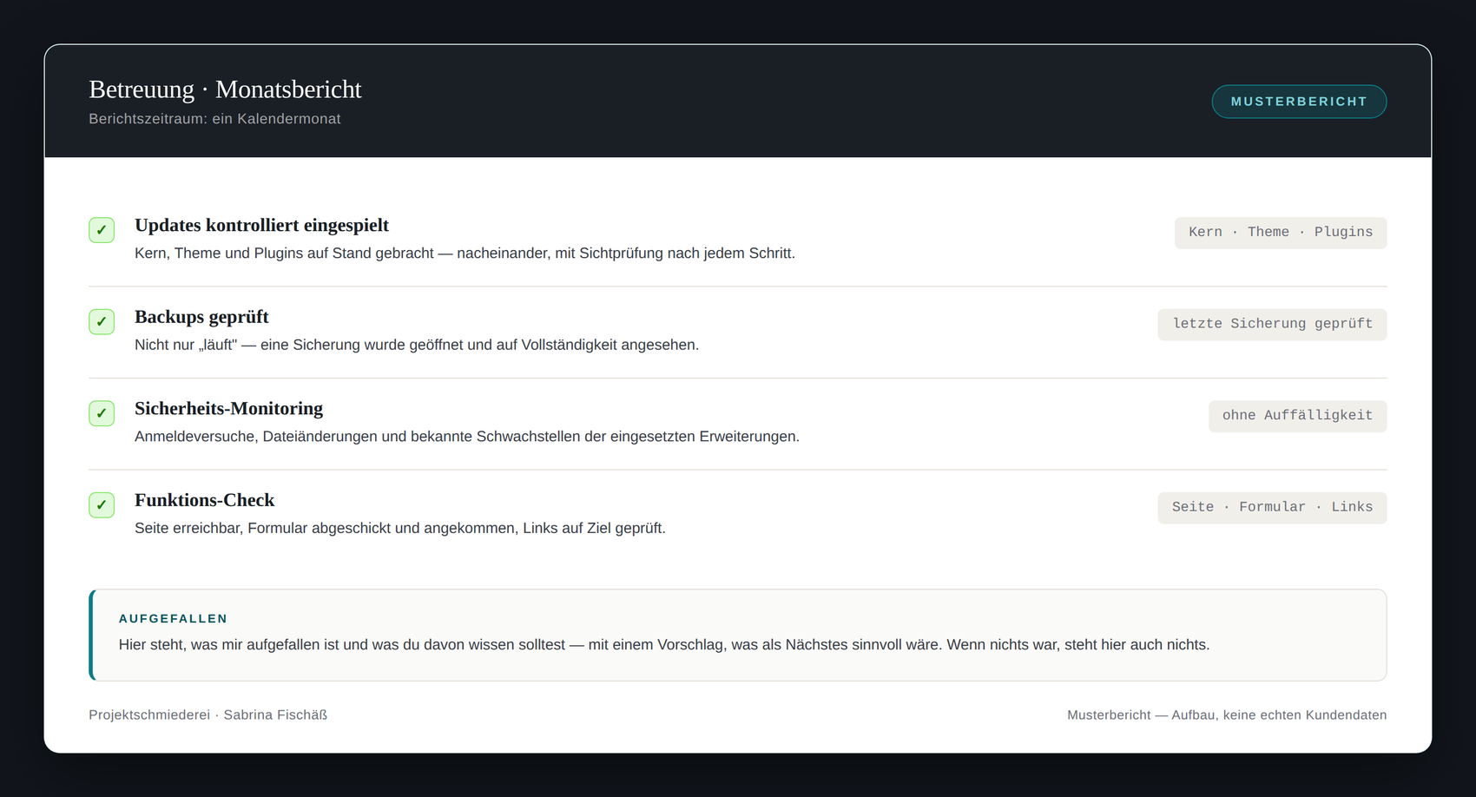Screen dimensions: 1476x797
Task: Click Projektschmiederei · Sabrina Fischäß footer
Action: coord(208,715)
